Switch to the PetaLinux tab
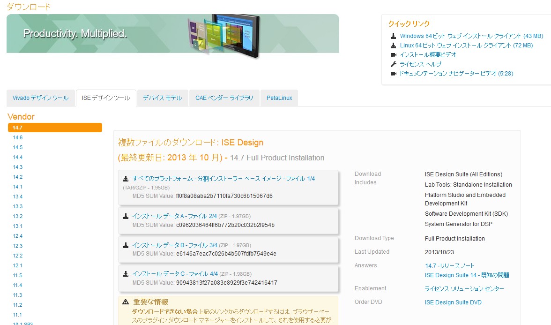551x325 pixels. [279, 98]
